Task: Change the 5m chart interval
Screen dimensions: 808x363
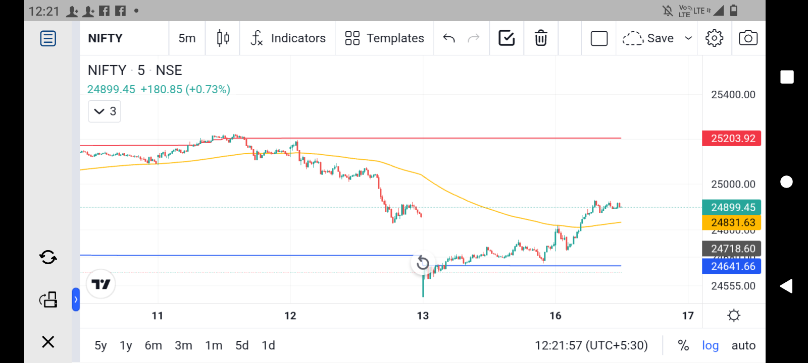Action: [x=187, y=38]
